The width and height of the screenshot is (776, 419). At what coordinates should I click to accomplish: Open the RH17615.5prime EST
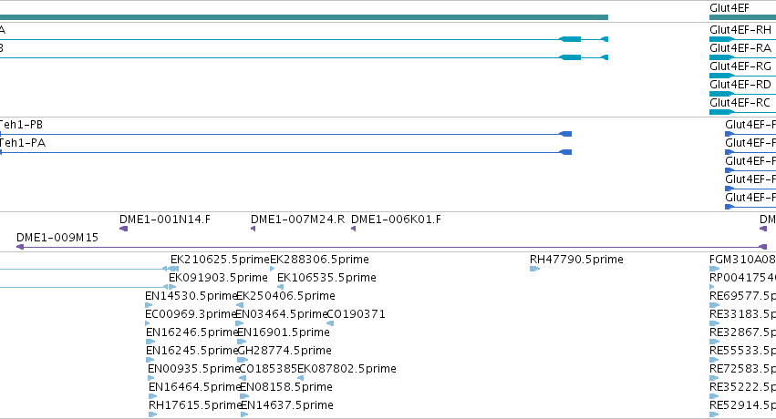194,405
